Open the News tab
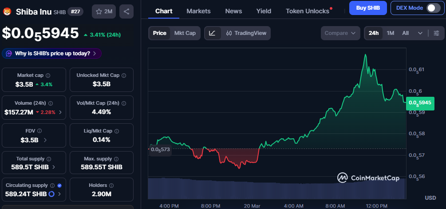The width and height of the screenshot is (446, 209). (233, 11)
